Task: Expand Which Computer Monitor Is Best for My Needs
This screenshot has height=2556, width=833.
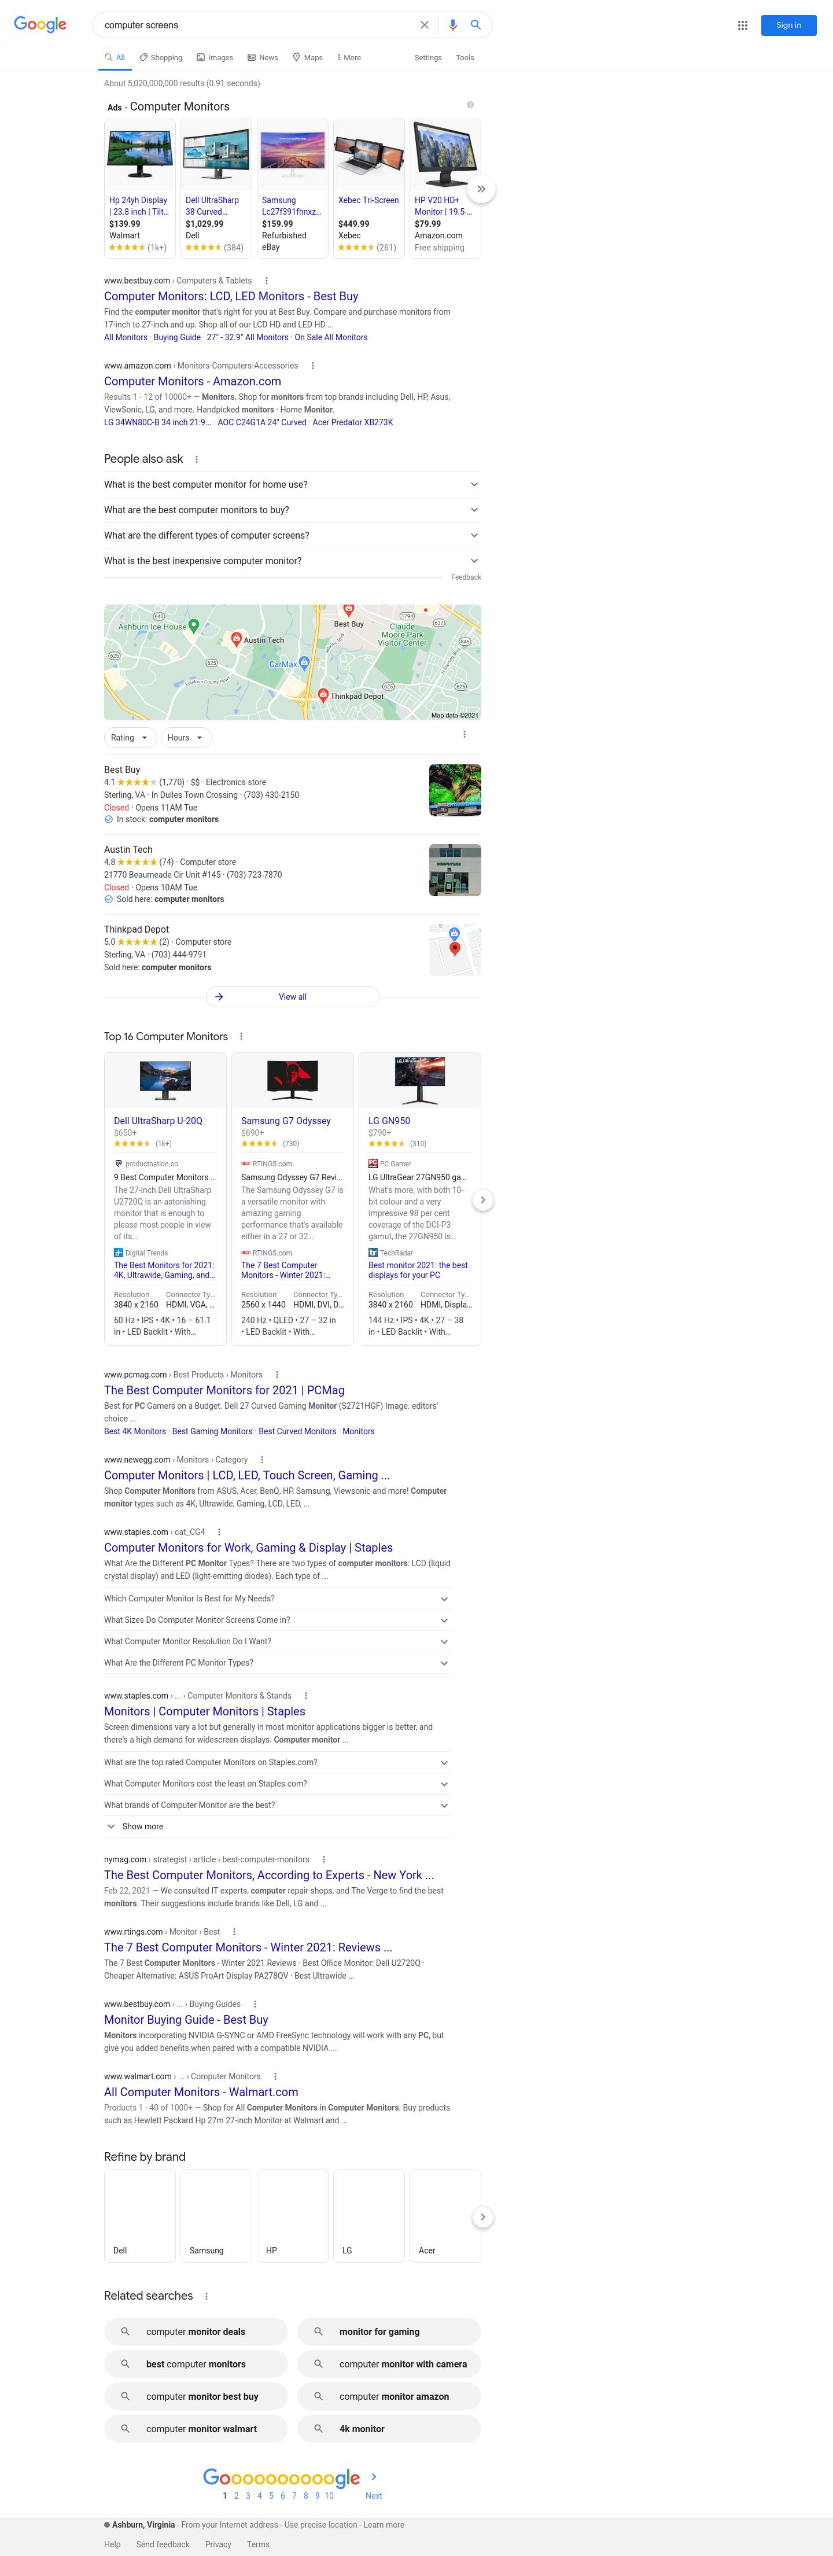Action: coord(278,1599)
